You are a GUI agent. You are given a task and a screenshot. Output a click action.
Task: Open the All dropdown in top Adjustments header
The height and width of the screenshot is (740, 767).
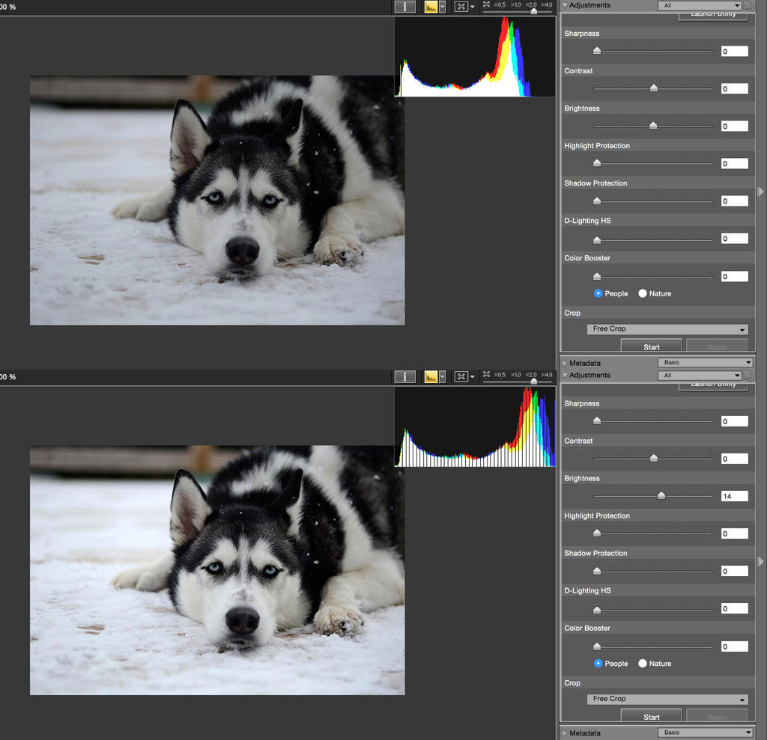click(x=700, y=5)
